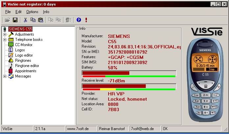Click the Model value C55

click(x=112, y=42)
